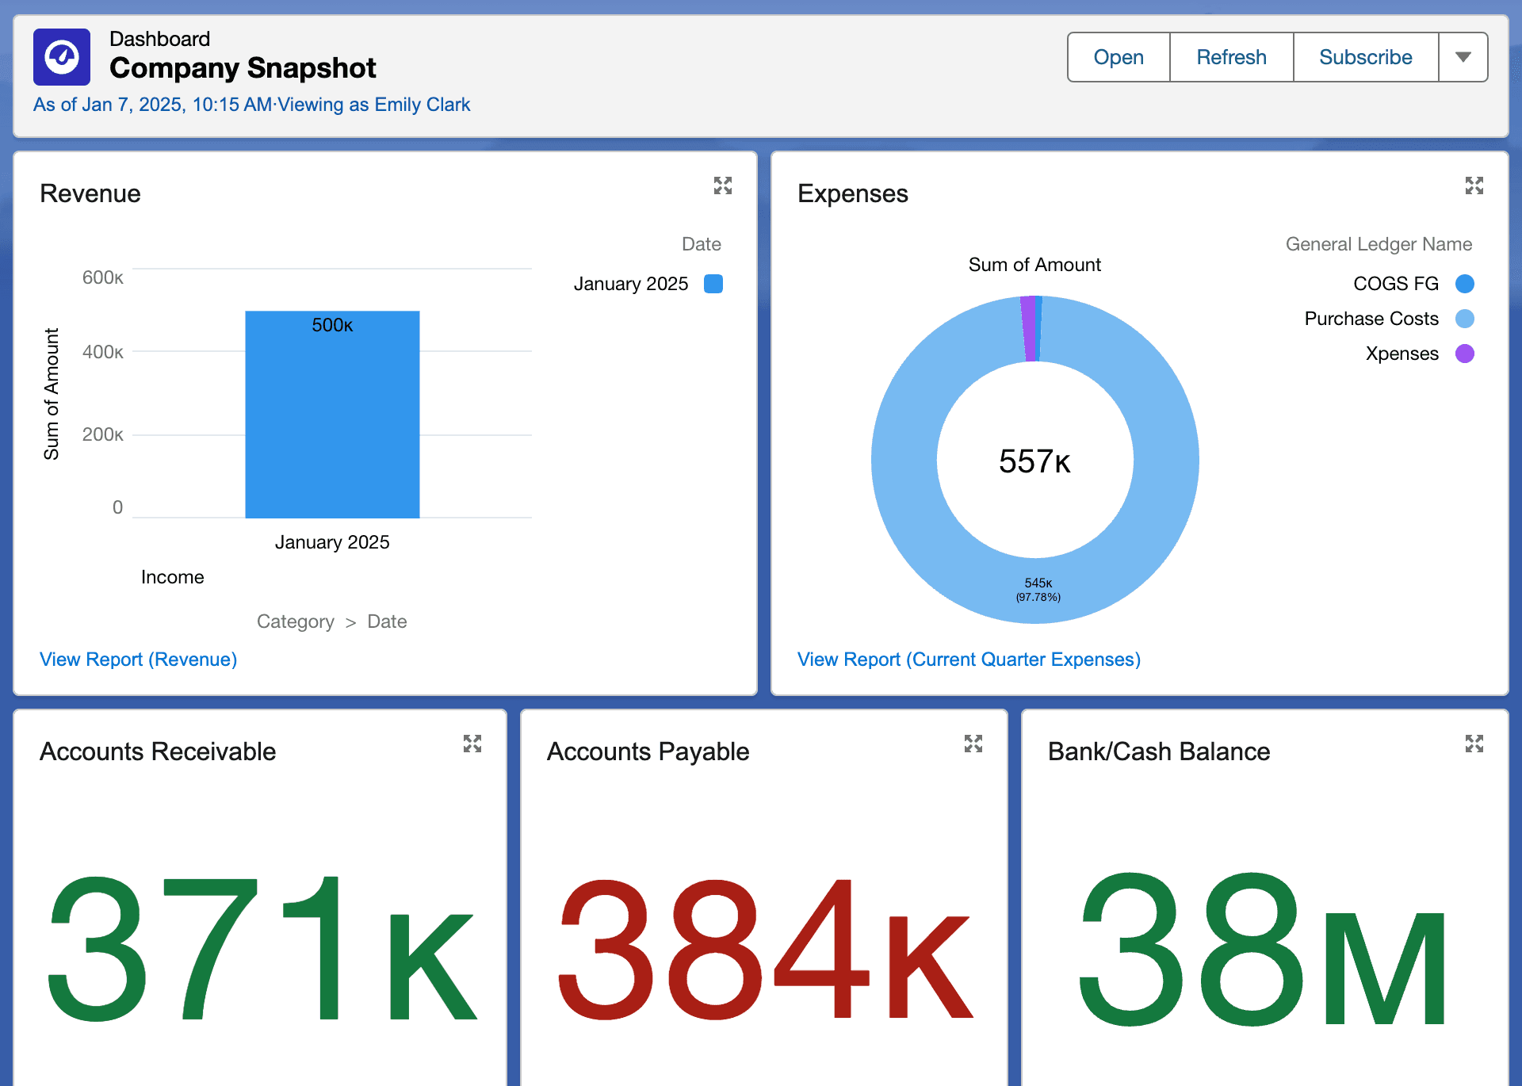Click the 500K January 2025 revenue bar
Screen dimensions: 1522x1086
(332, 415)
